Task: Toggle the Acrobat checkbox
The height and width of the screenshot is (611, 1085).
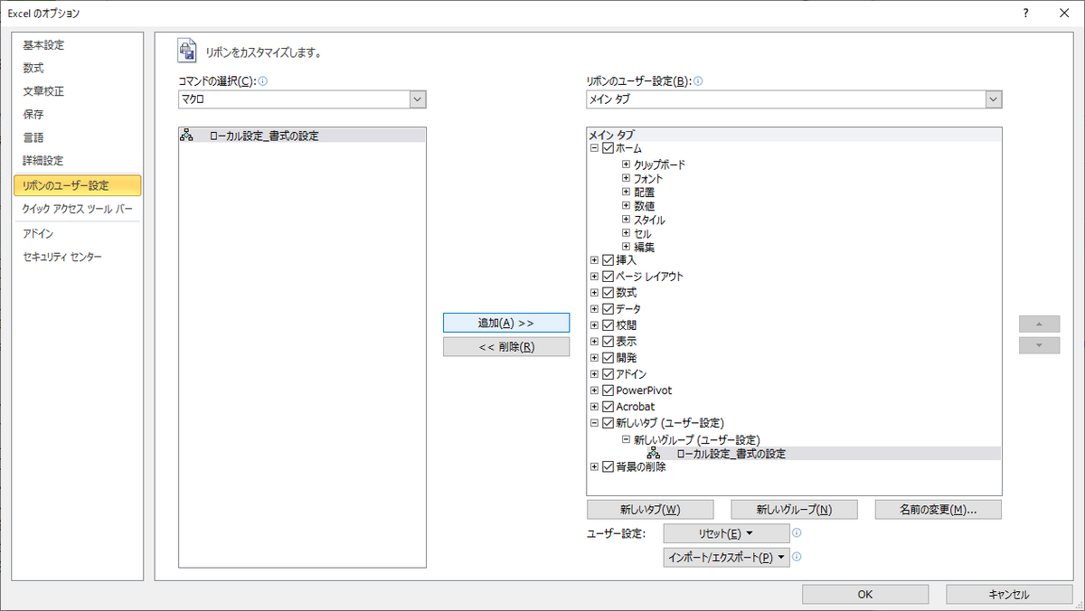Action: (608, 407)
